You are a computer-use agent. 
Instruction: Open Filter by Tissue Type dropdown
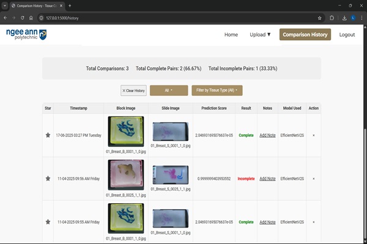[x=217, y=90]
